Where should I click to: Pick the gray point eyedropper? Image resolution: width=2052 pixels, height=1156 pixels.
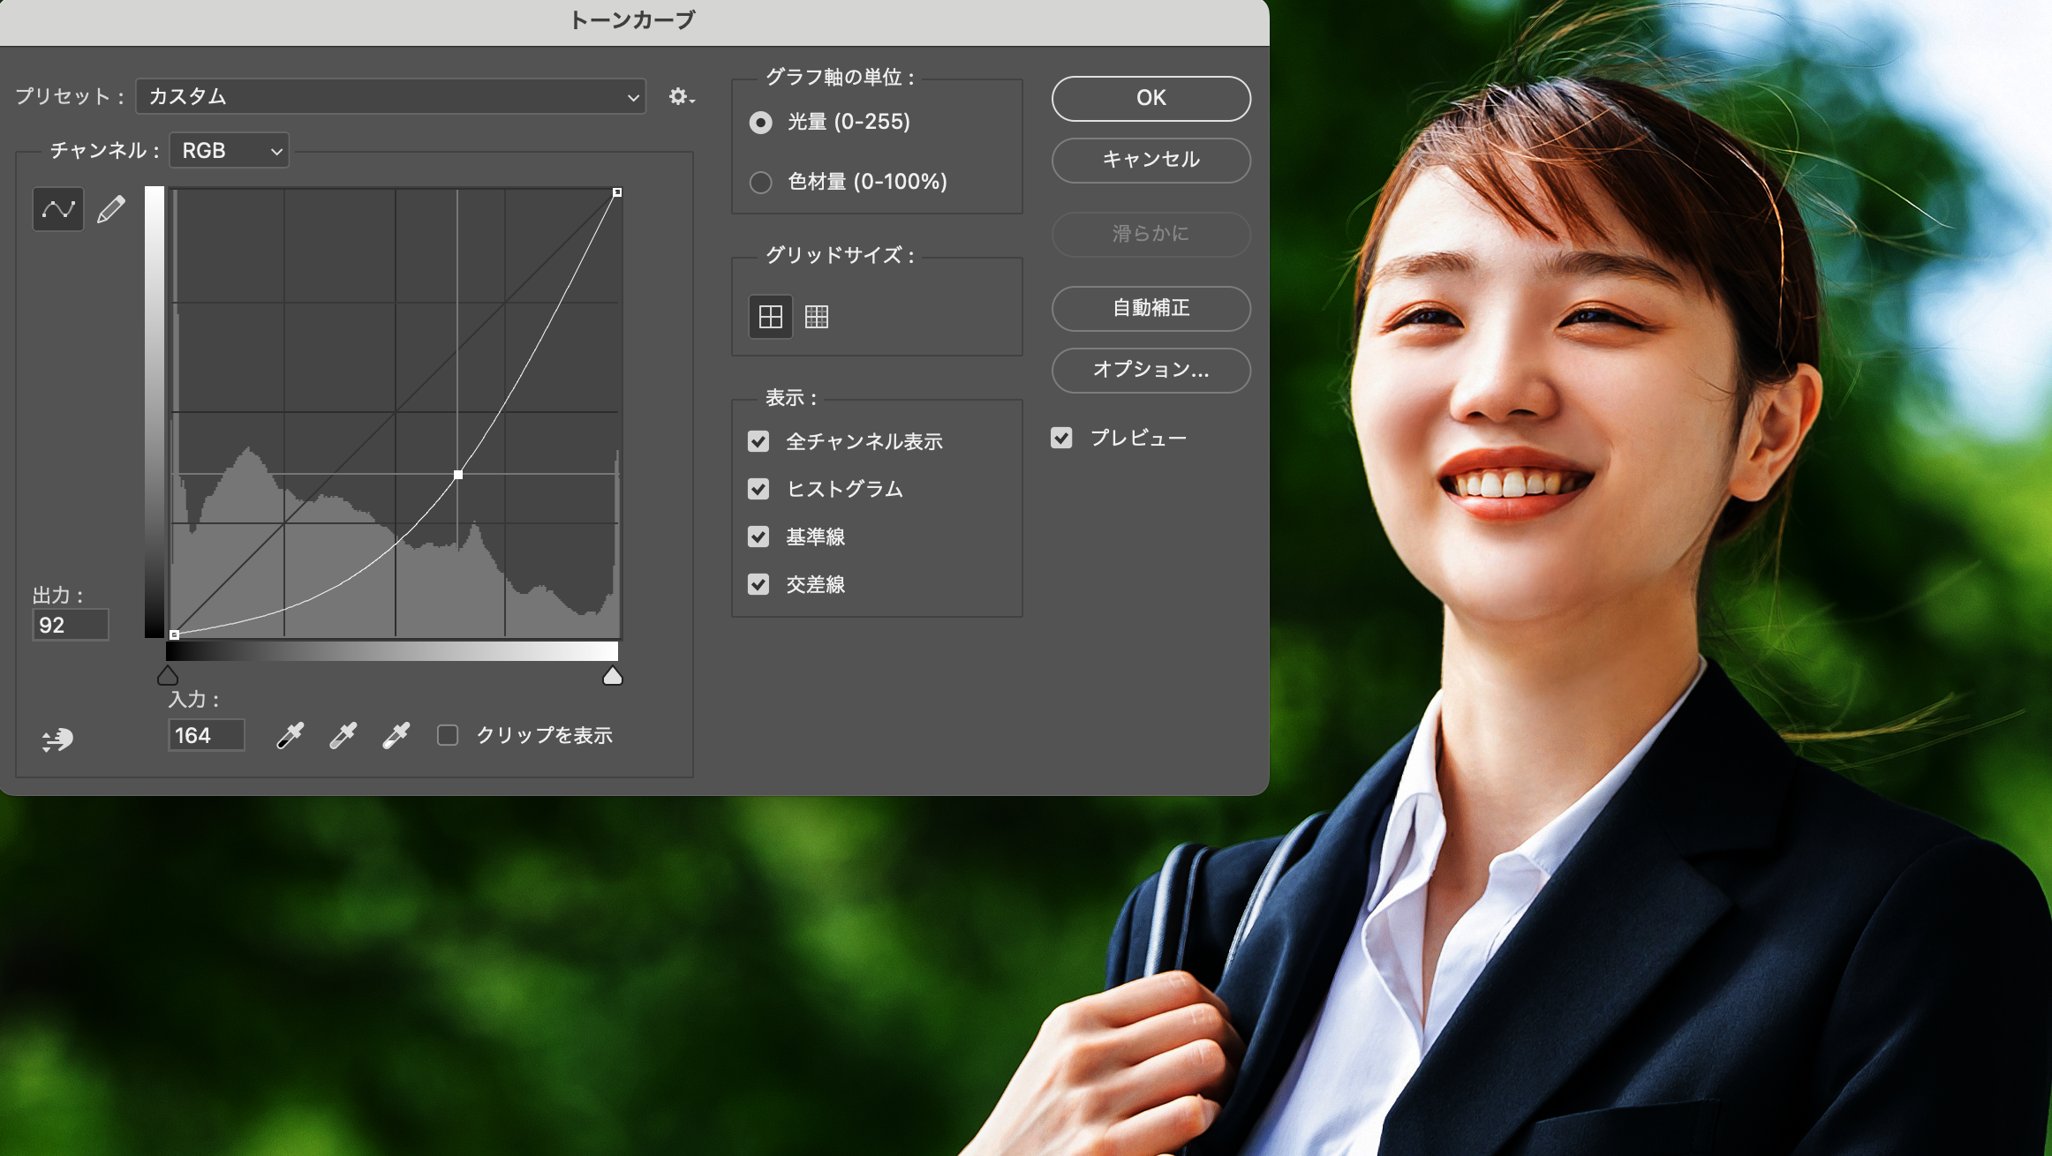click(343, 735)
